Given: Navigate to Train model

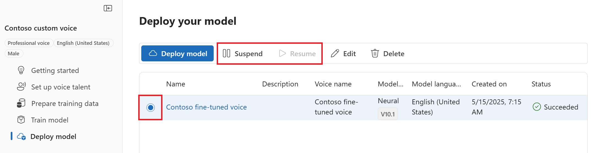Looking at the screenshot, I should pos(50,120).
